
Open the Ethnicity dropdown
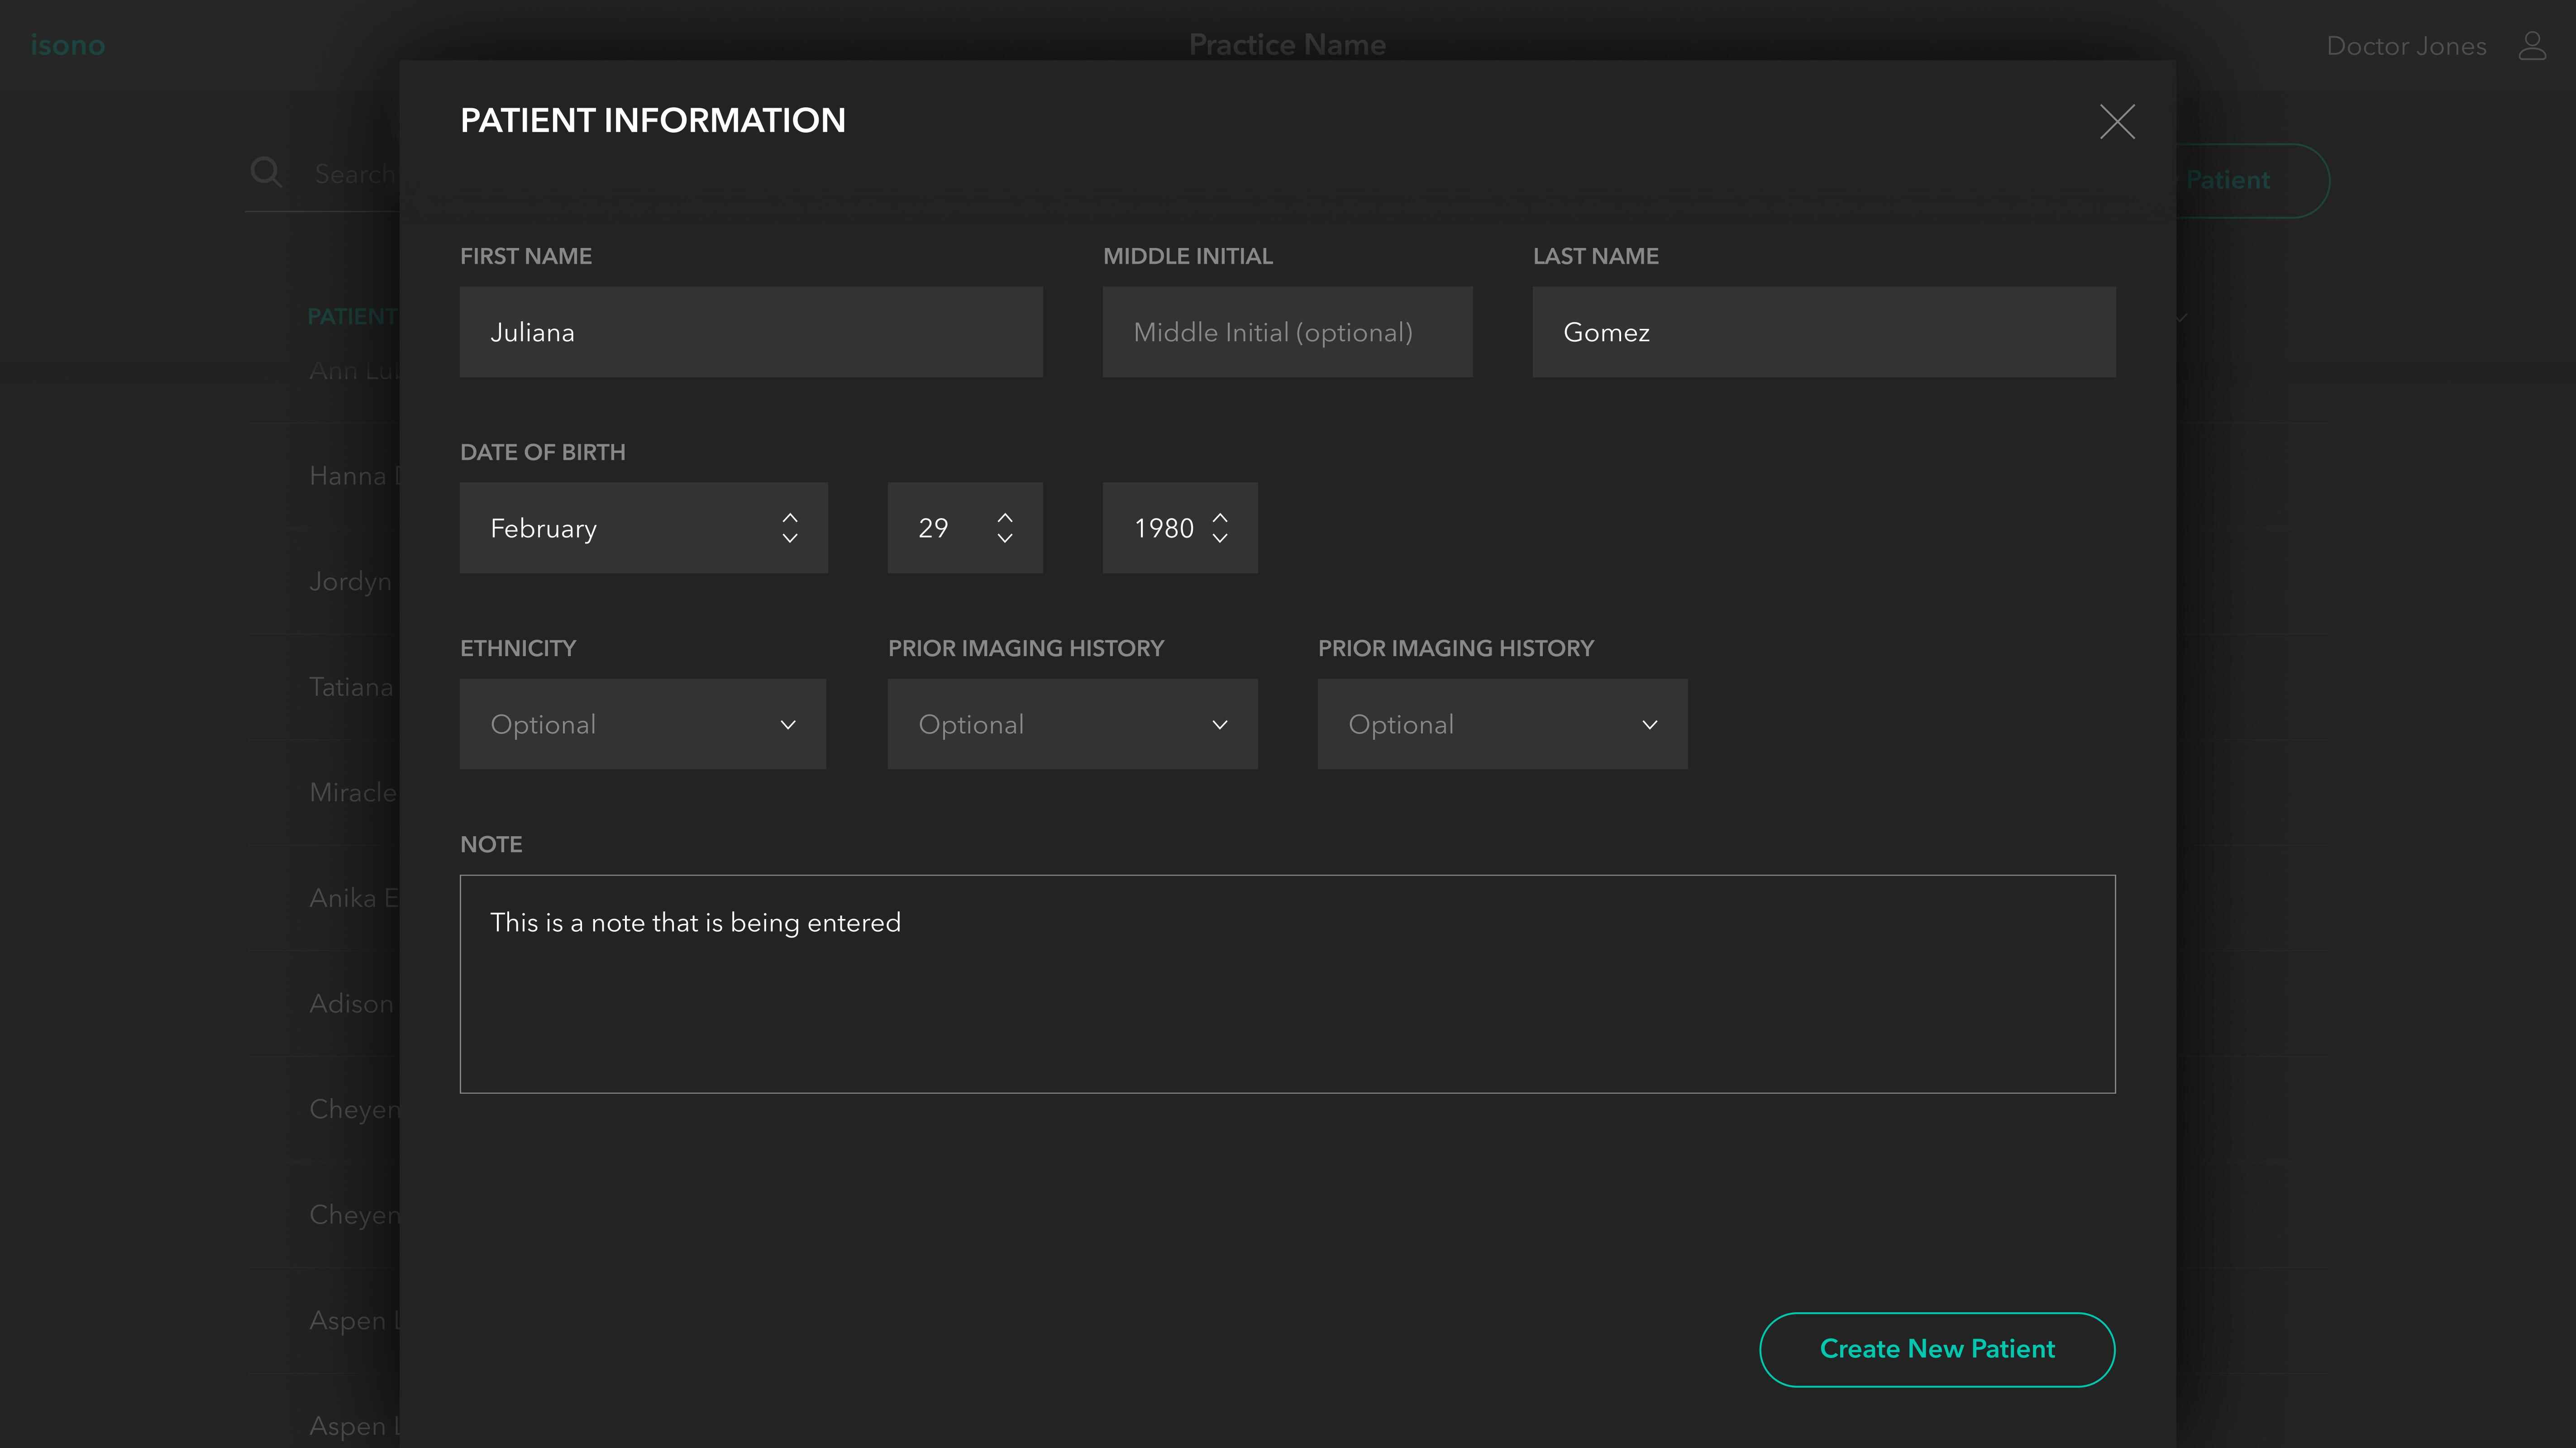(642, 724)
